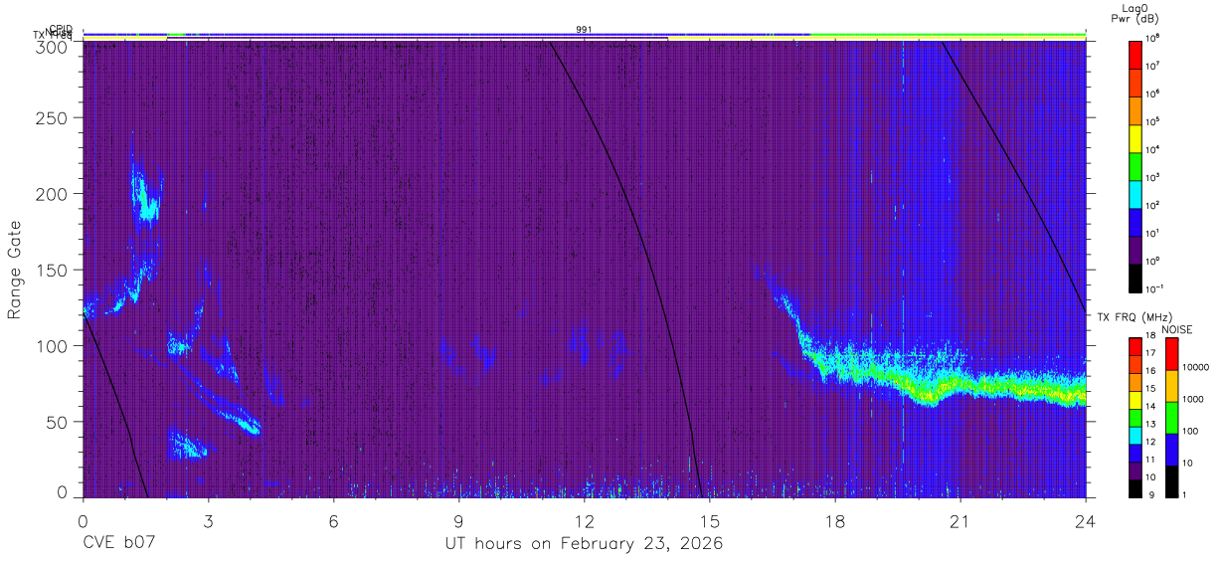Viewport: 1221px width, 564px height.
Task: Click the topmost red swatch in Lag0 Pwr colorbar
Action: click(x=1135, y=54)
